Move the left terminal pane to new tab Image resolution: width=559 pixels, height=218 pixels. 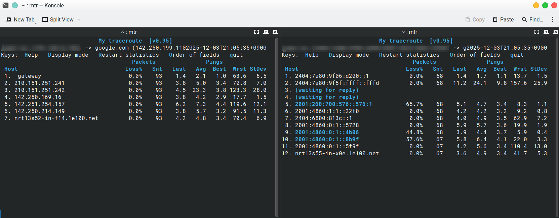click(x=266, y=32)
